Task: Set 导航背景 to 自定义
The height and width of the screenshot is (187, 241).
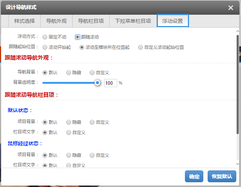Action: pyautogui.click(x=92, y=73)
